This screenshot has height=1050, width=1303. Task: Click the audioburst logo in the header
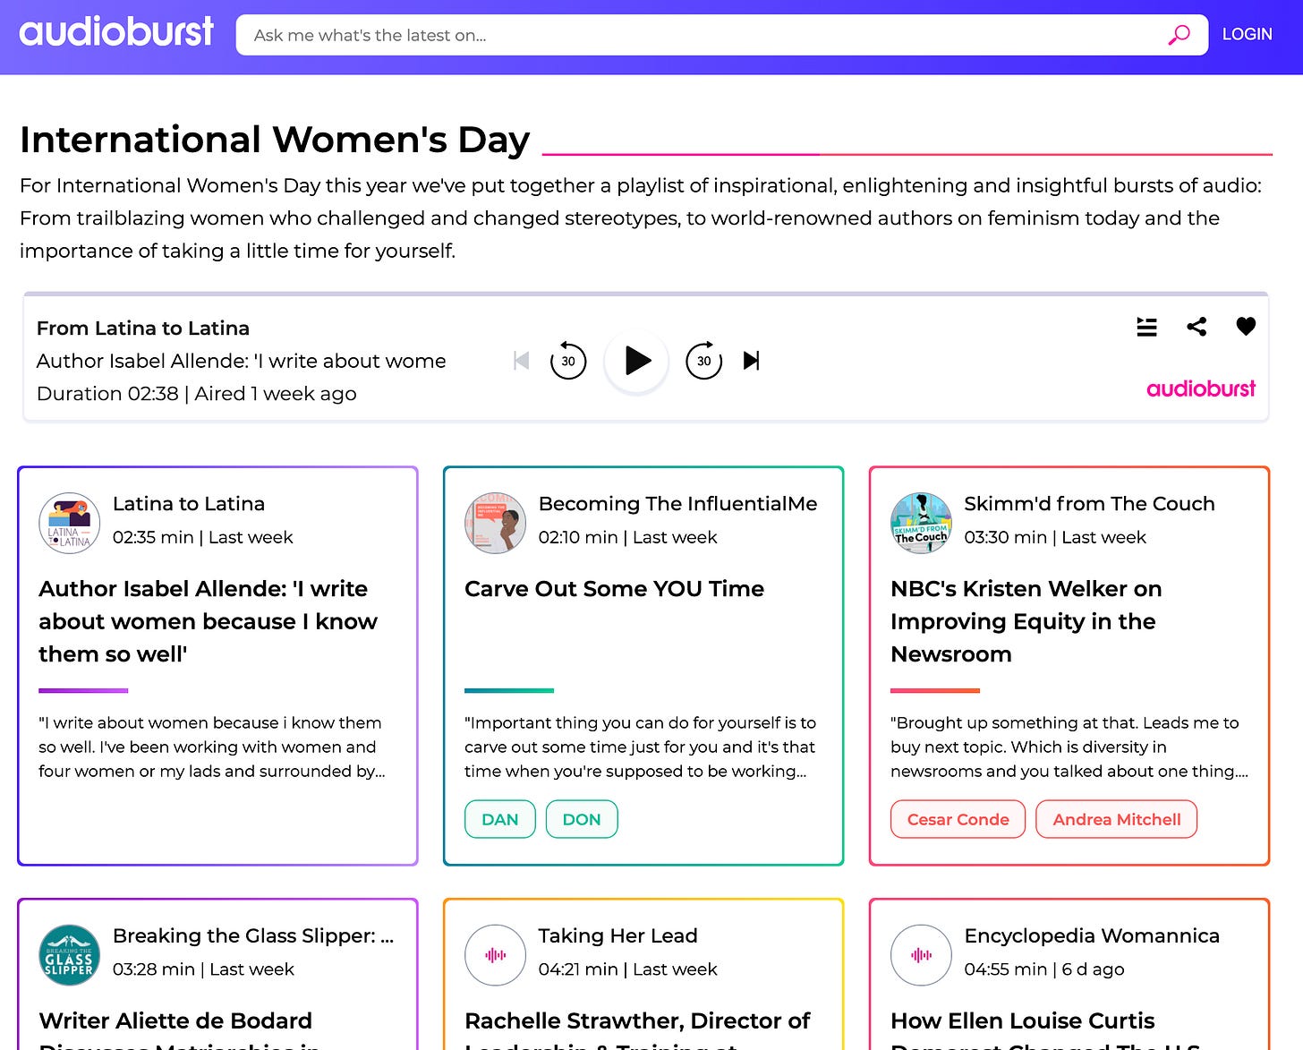point(116,32)
